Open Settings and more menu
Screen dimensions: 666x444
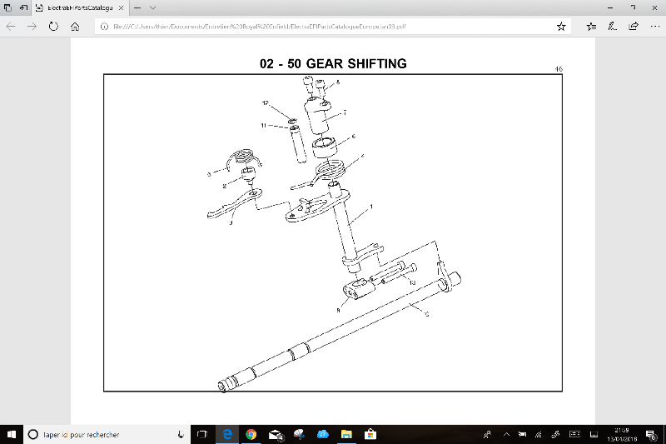click(654, 27)
